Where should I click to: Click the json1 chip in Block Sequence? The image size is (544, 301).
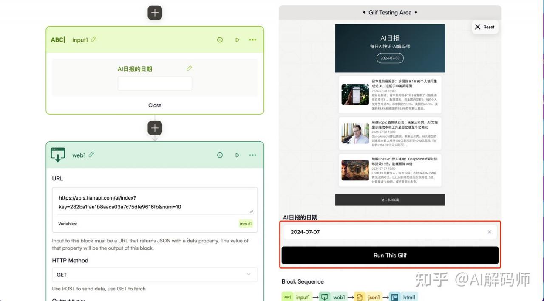coord(368,297)
